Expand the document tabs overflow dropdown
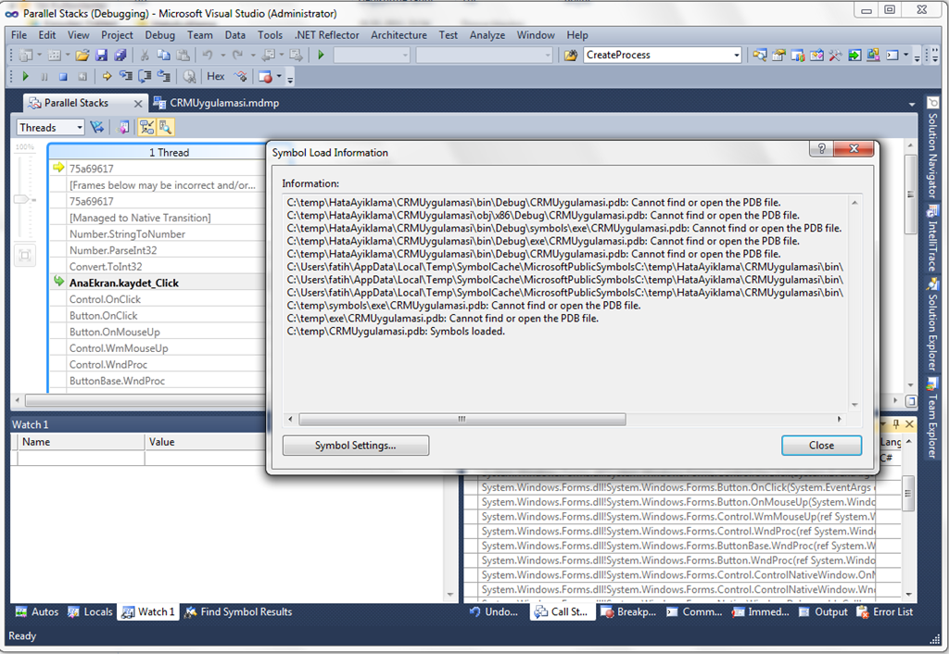Screen dimensions: 949x654 point(912,104)
